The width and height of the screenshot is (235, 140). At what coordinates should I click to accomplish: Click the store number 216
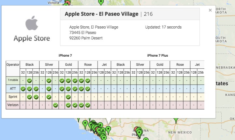pyautogui.click(x=148, y=14)
